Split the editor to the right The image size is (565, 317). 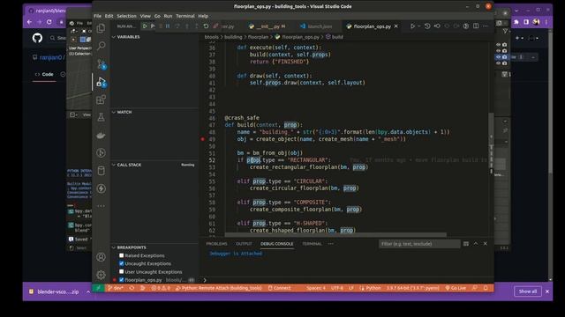click(476, 26)
